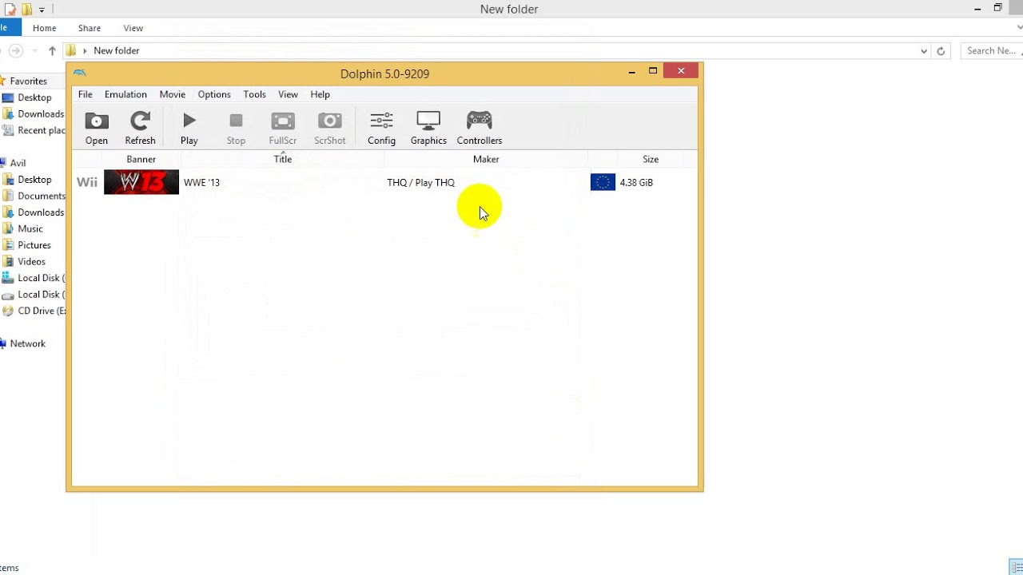Image resolution: width=1023 pixels, height=575 pixels.
Task: Open the Pictures folder in navigation pane
Action: [34, 245]
